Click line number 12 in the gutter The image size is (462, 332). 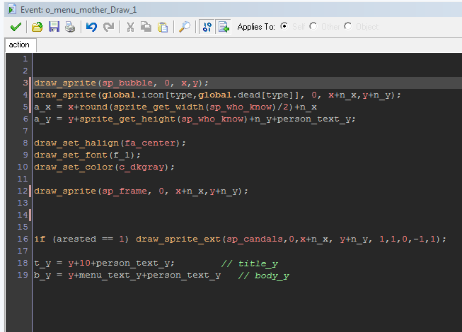[x=23, y=191]
